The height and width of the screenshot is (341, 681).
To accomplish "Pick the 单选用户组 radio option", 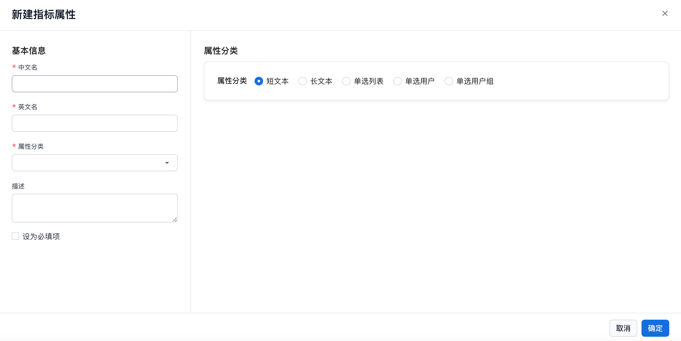I will pyautogui.click(x=449, y=81).
